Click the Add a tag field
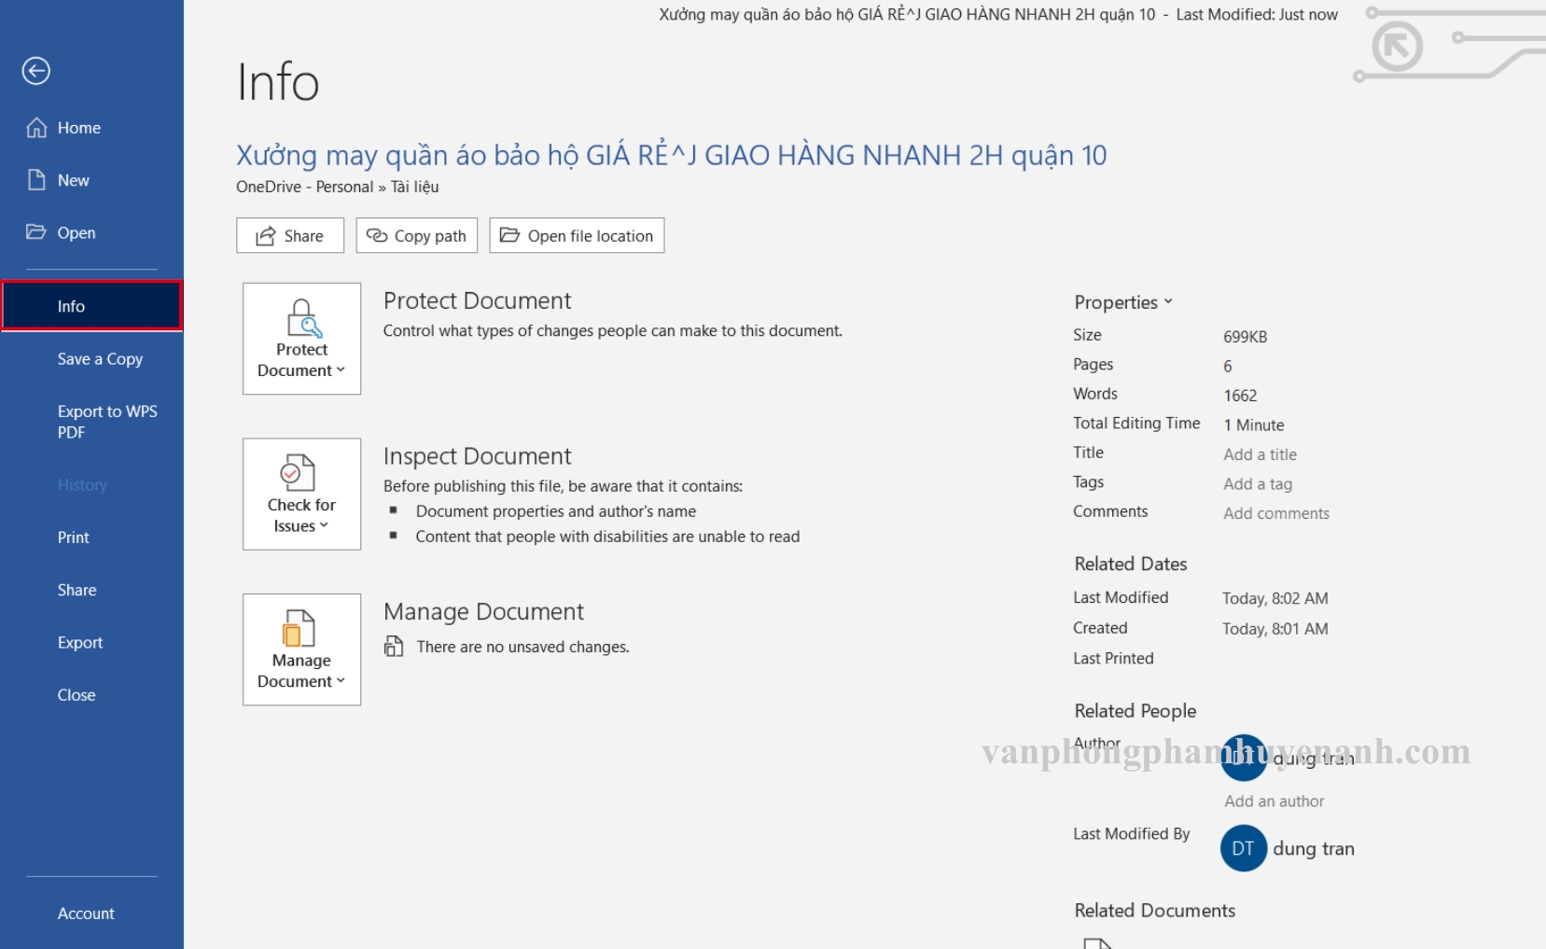This screenshot has height=949, width=1546. tap(1258, 484)
